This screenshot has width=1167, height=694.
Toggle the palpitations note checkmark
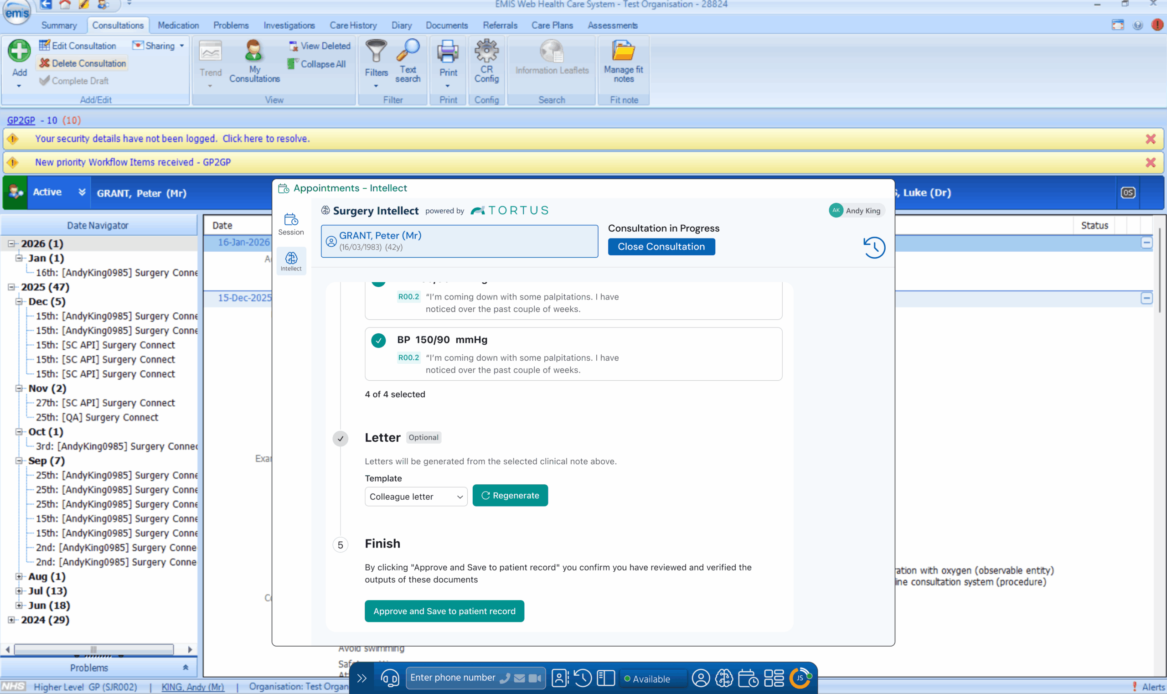tap(378, 281)
